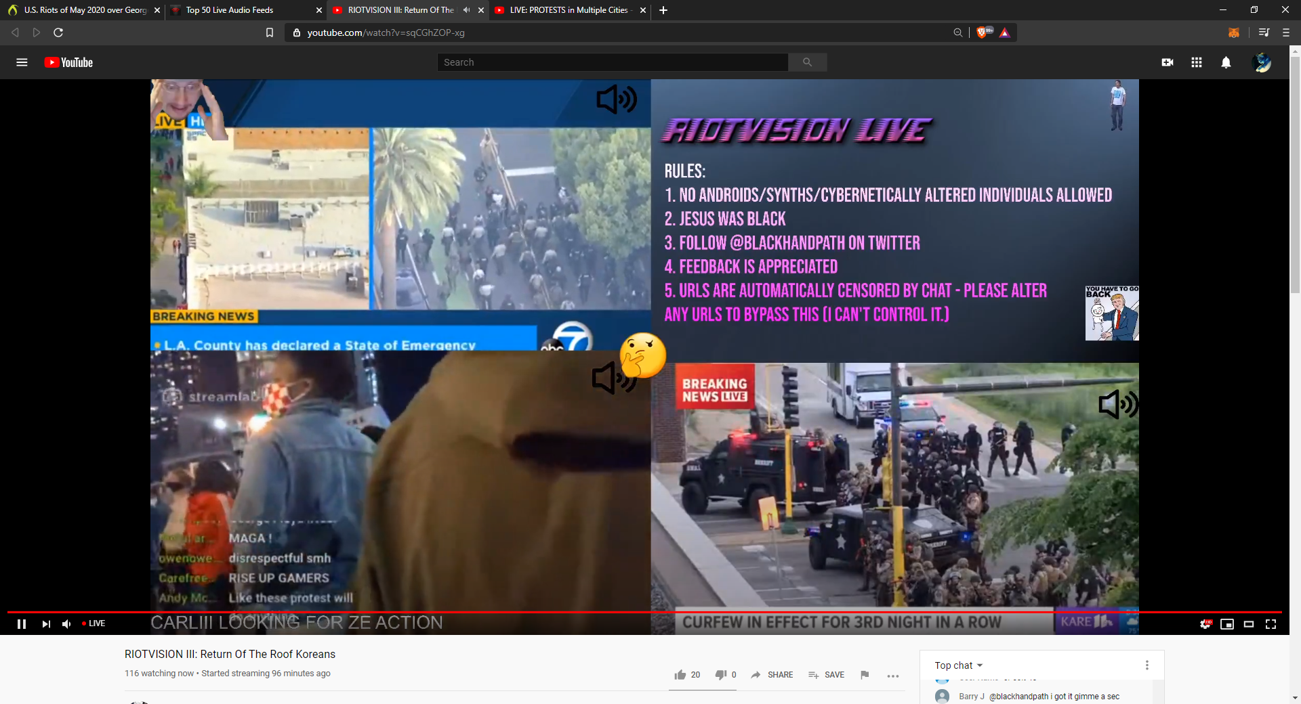The width and height of the screenshot is (1301, 704).
Task: Mute the video player volume
Action: point(66,623)
